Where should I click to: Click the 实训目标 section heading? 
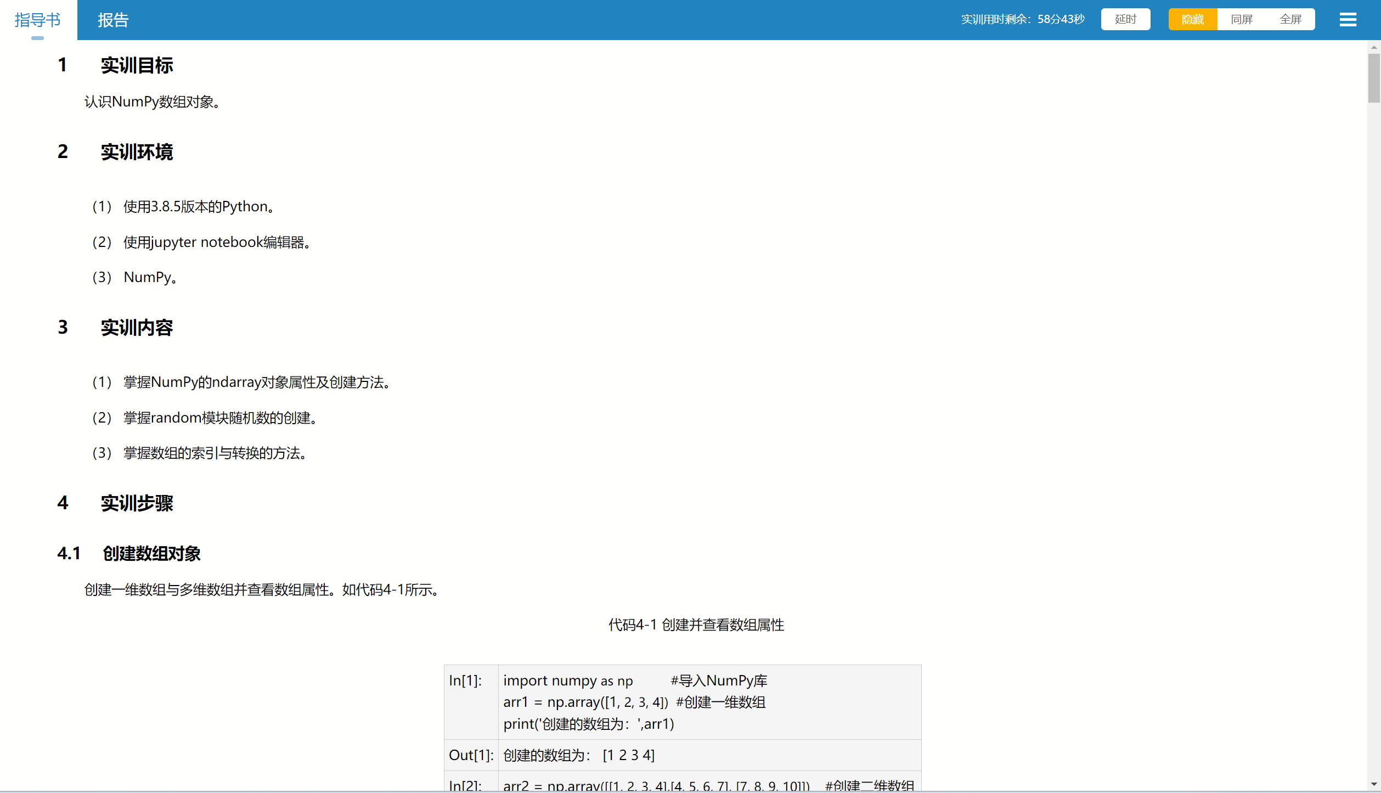137,65
